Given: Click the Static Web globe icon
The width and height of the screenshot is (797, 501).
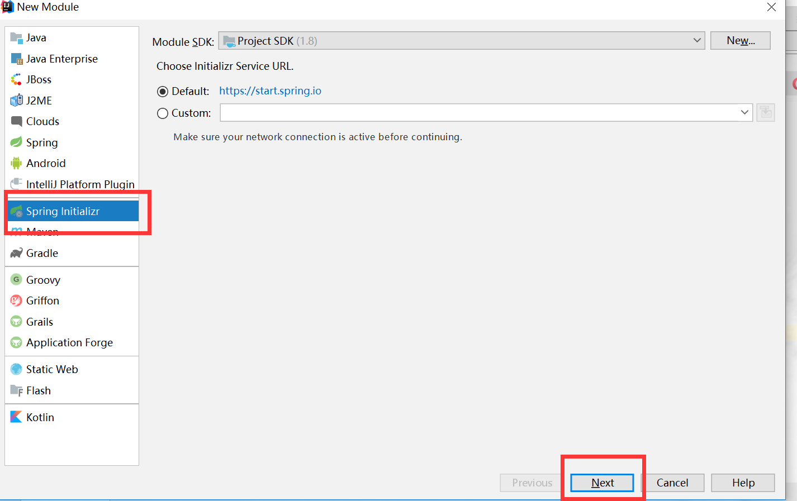Looking at the screenshot, I should (x=16, y=369).
